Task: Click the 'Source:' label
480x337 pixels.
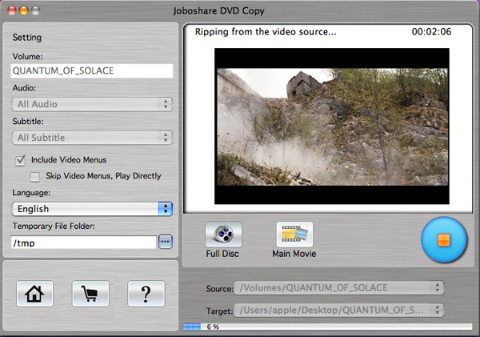Action: 219,289
